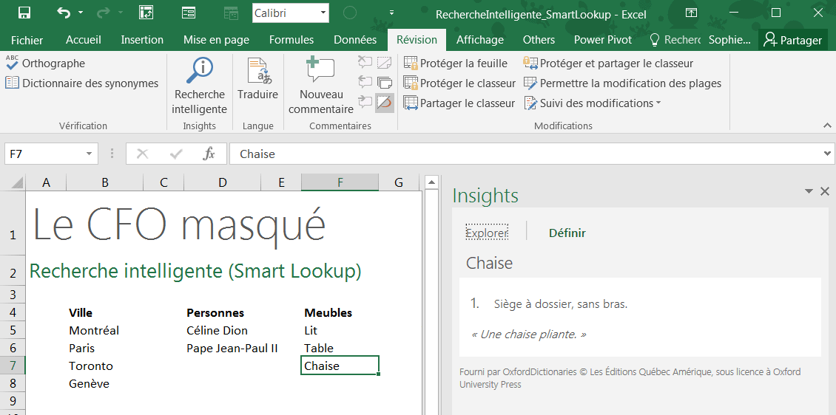The width and height of the screenshot is (836, 415).
Task: Click the Undo arrow icon
Action: [64, 13]
